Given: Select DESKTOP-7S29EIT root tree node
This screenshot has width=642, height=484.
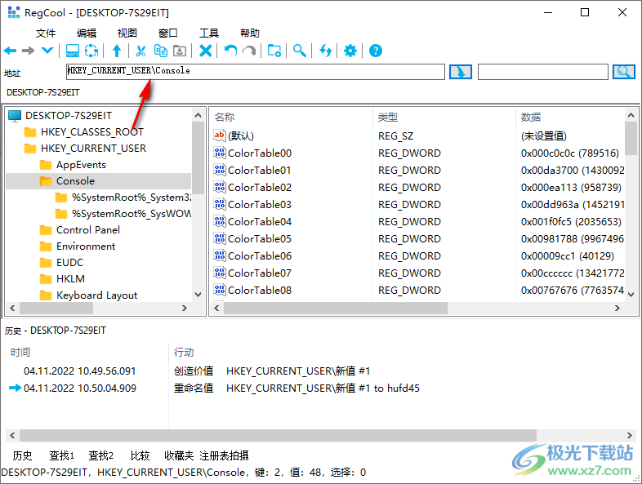Looking at the screenshot, I should 69,116.
